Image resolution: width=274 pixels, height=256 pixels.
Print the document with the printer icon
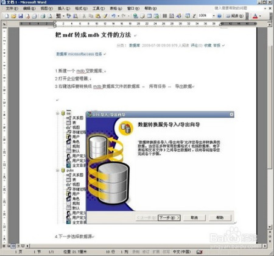(43, 16)
